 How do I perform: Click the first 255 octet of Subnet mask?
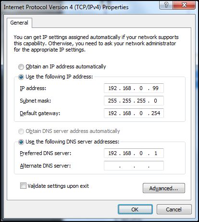click(112, 101)
